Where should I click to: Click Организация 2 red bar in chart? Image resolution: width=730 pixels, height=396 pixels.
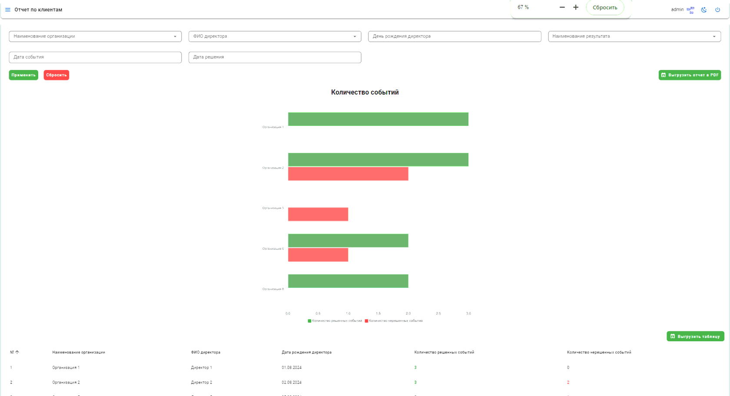point(348,174)
